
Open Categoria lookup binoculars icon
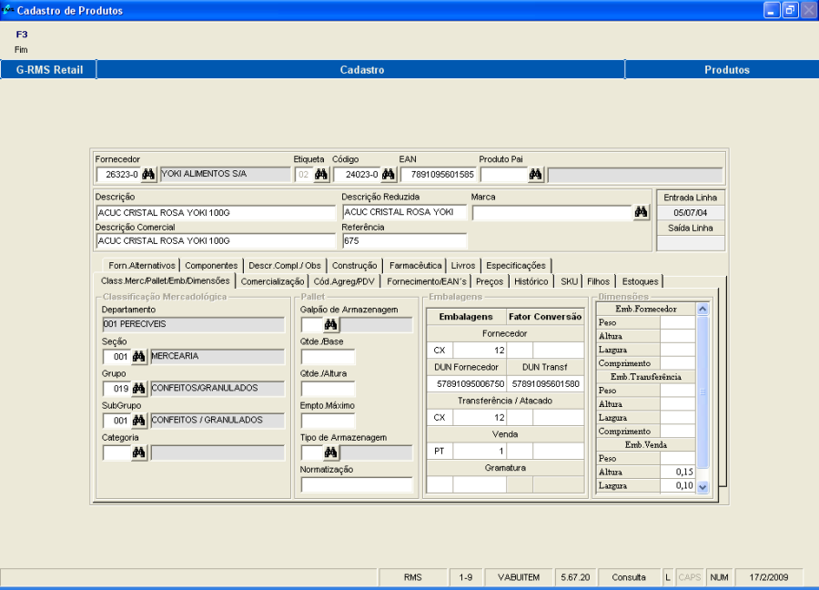click(x=138, y=453)
